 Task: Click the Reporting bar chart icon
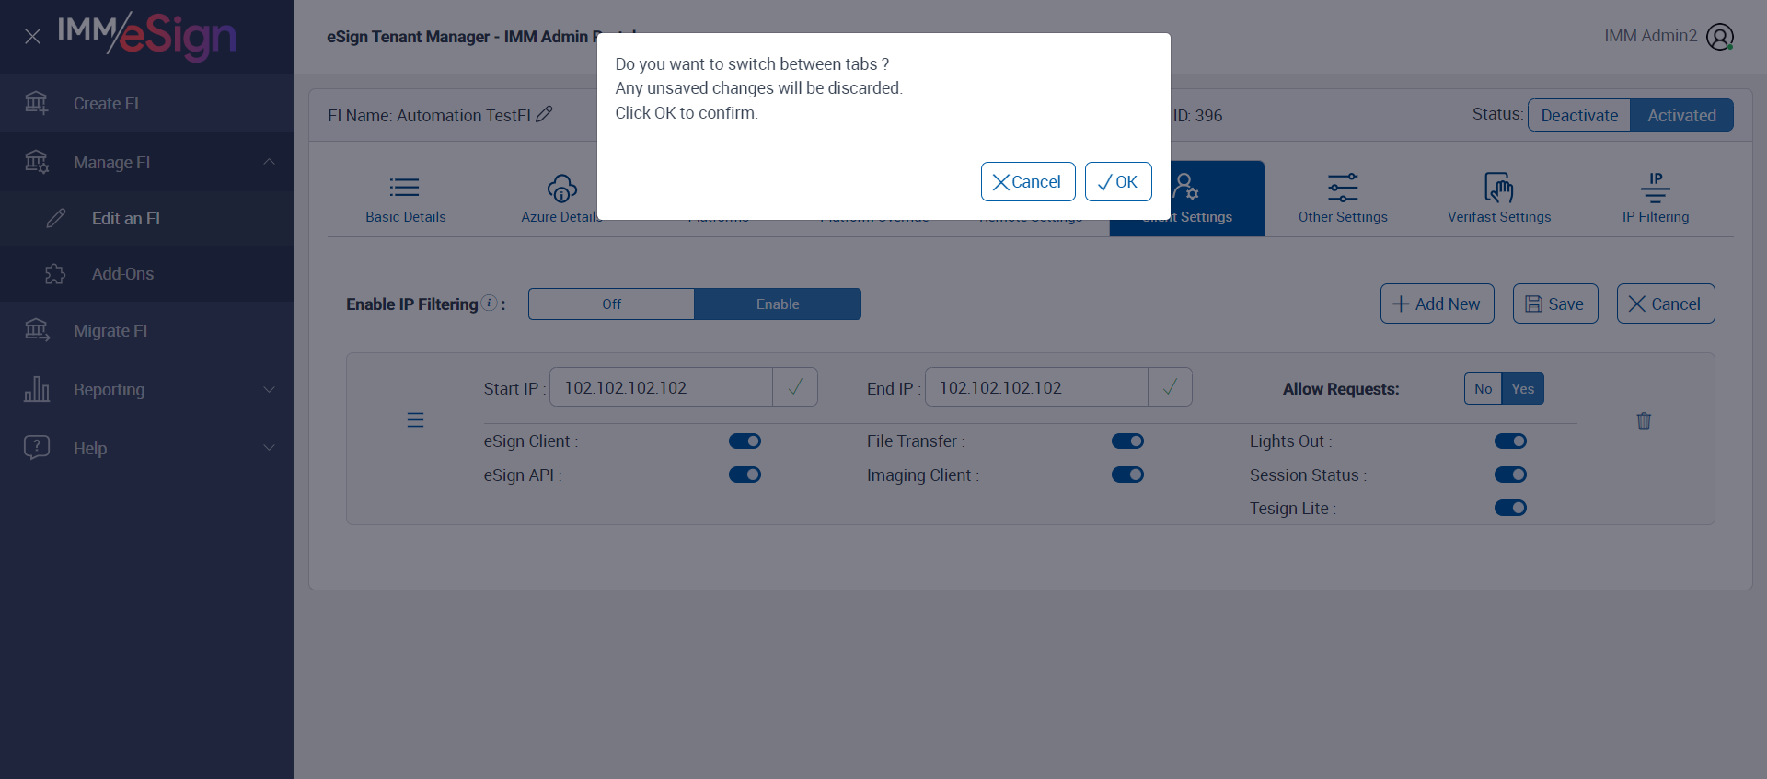37,389
